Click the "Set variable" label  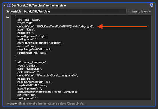(x=14, y=11)
